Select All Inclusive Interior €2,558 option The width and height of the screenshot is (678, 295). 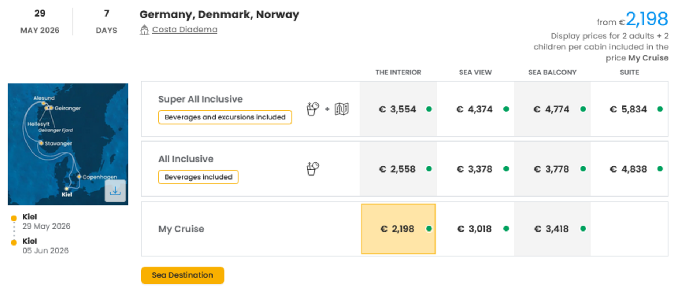(x=397, y=169)
